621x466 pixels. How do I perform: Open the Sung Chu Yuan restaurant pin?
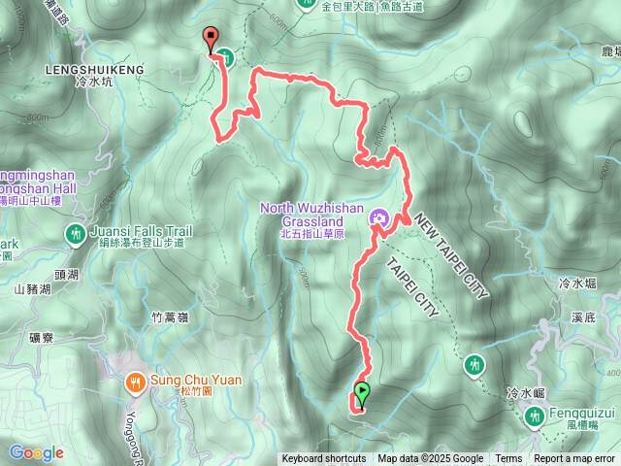point(136,383)
